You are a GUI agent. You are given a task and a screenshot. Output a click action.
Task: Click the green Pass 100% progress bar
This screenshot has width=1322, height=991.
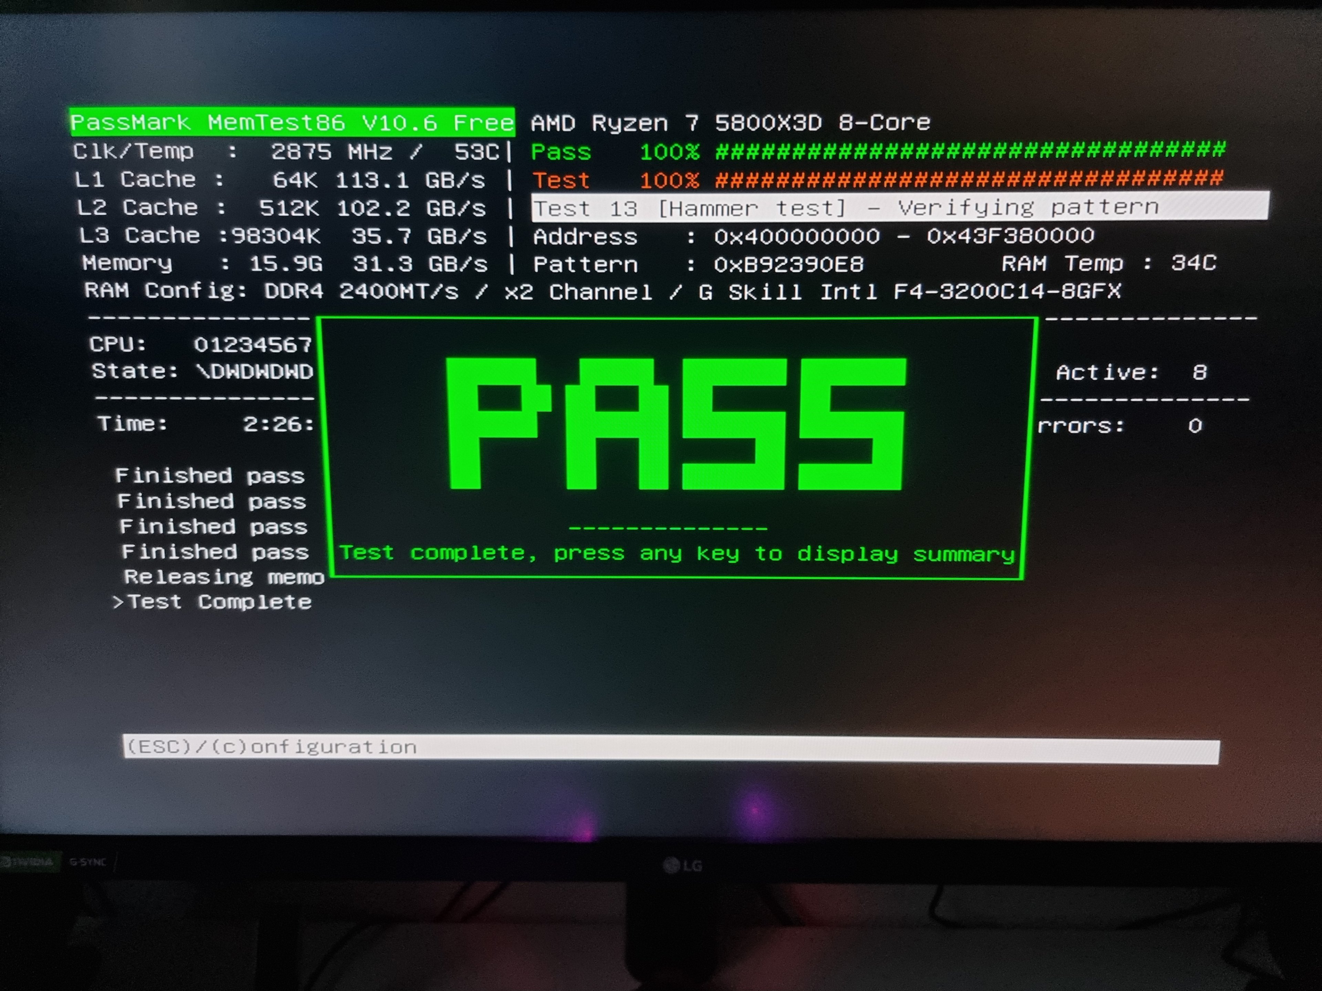click(x=969, y=150)
